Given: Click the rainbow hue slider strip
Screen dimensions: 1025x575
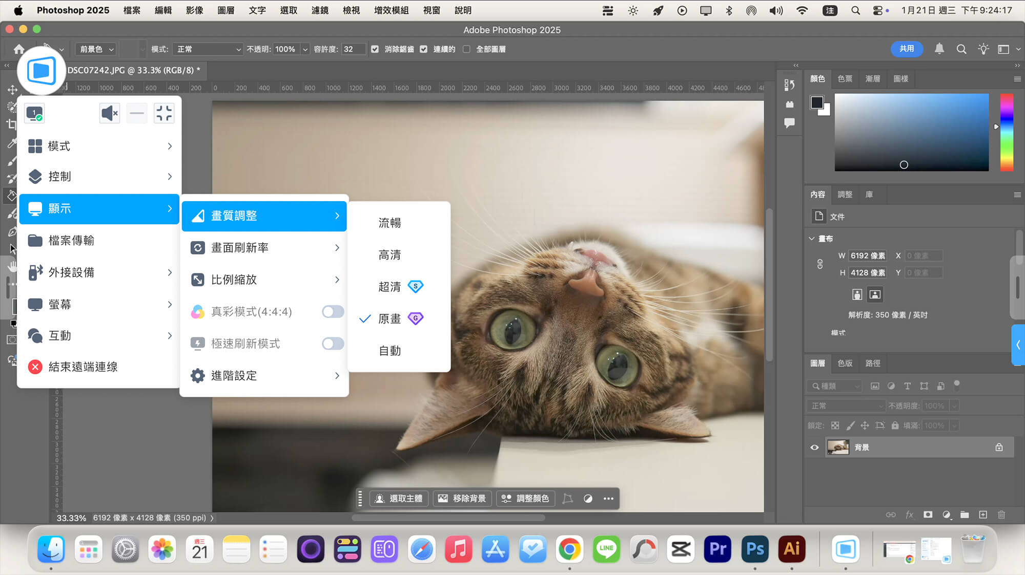Looking at the screenshot, I should [x=1007, y=132].
